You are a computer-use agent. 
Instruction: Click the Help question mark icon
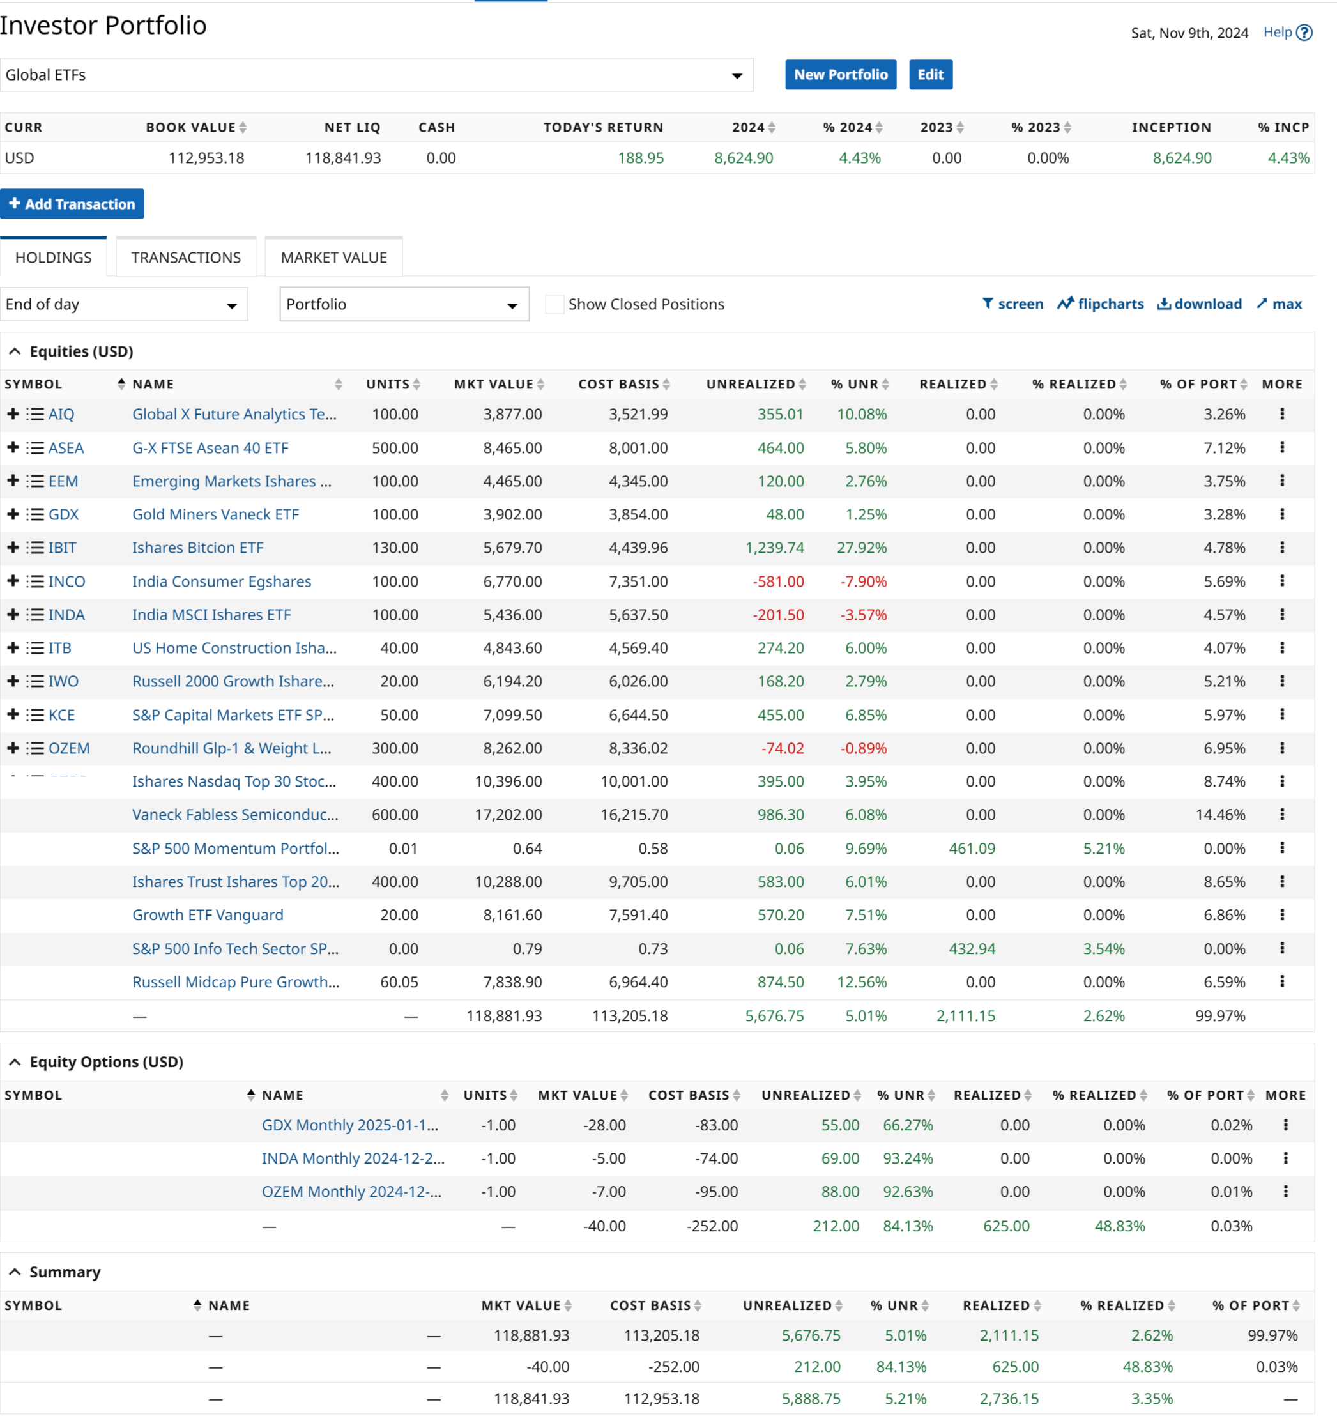point(1304,33)
